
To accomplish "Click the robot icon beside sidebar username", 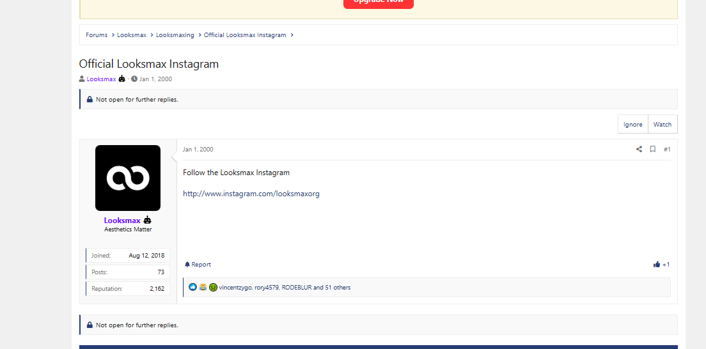I will coord(147,221).
